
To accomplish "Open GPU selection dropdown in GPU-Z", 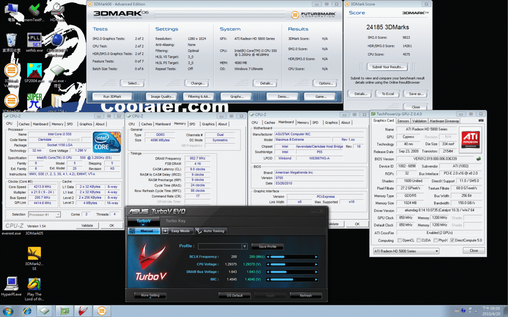I will pos(406,251).
